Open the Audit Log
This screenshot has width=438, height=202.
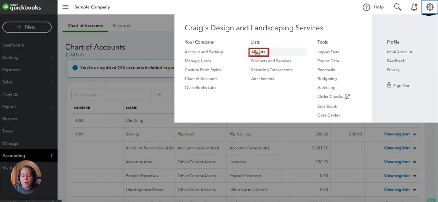(x=326, y=88)
